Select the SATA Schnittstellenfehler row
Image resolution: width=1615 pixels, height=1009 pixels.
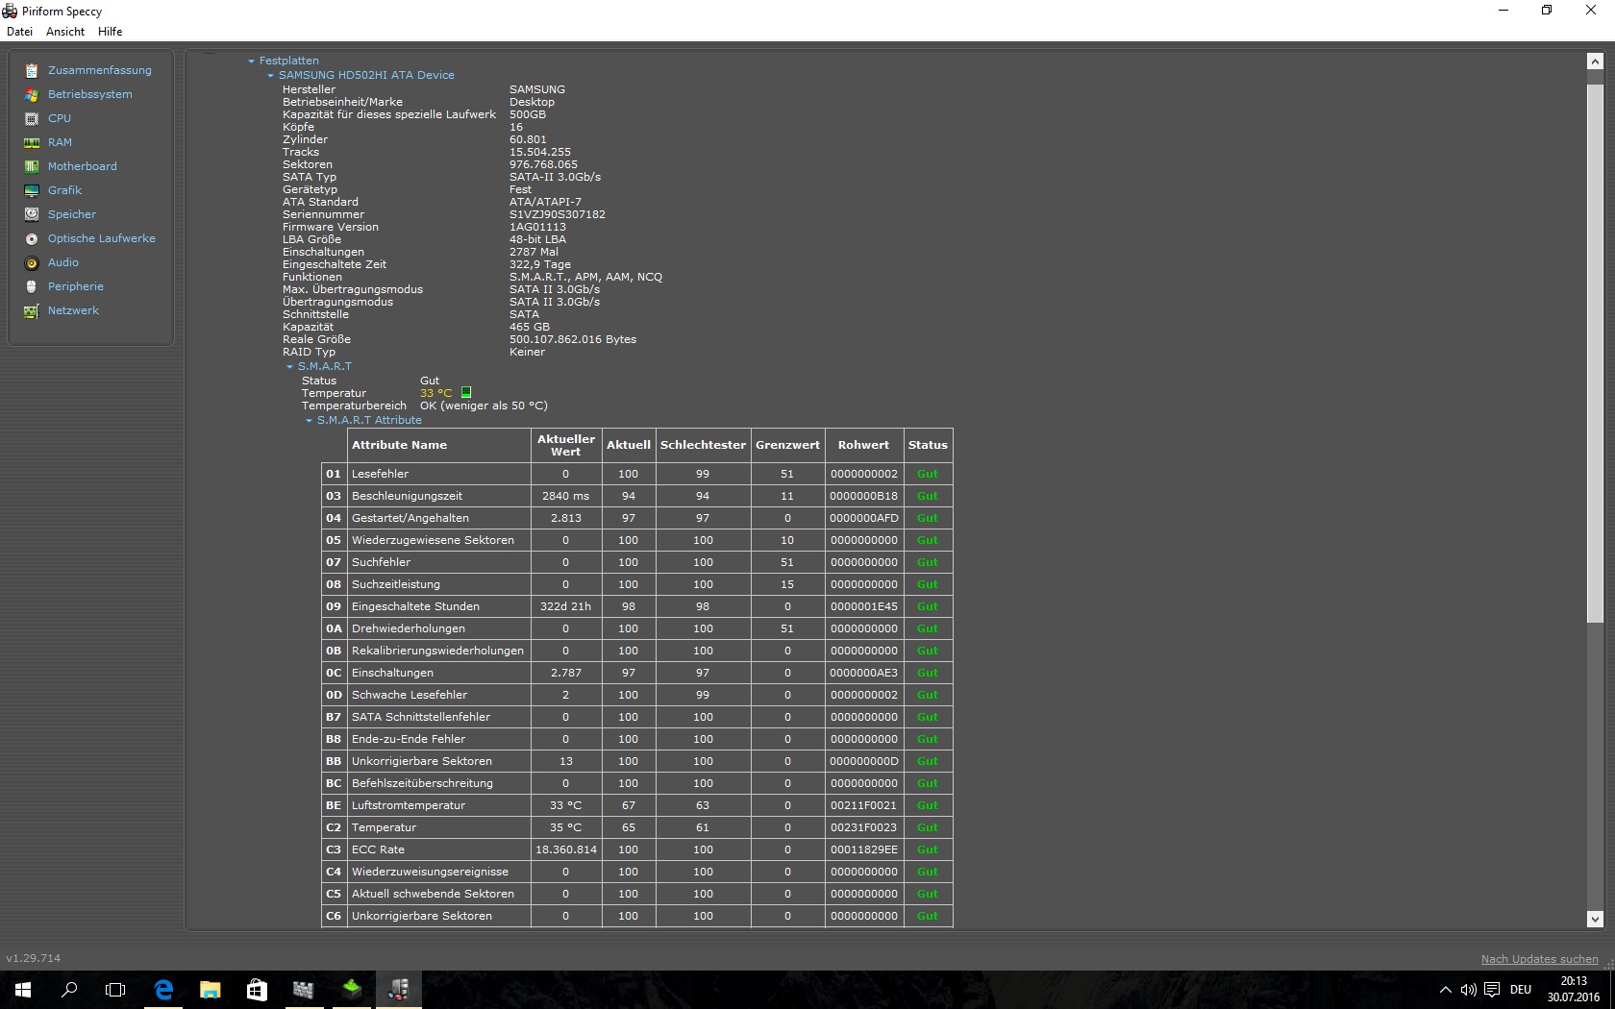pyautogui.click(x=637, y=717)
